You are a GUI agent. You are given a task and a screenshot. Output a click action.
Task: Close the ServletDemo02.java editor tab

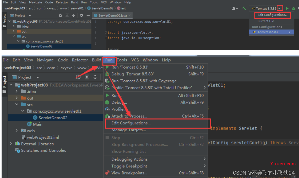pos(130,15)
